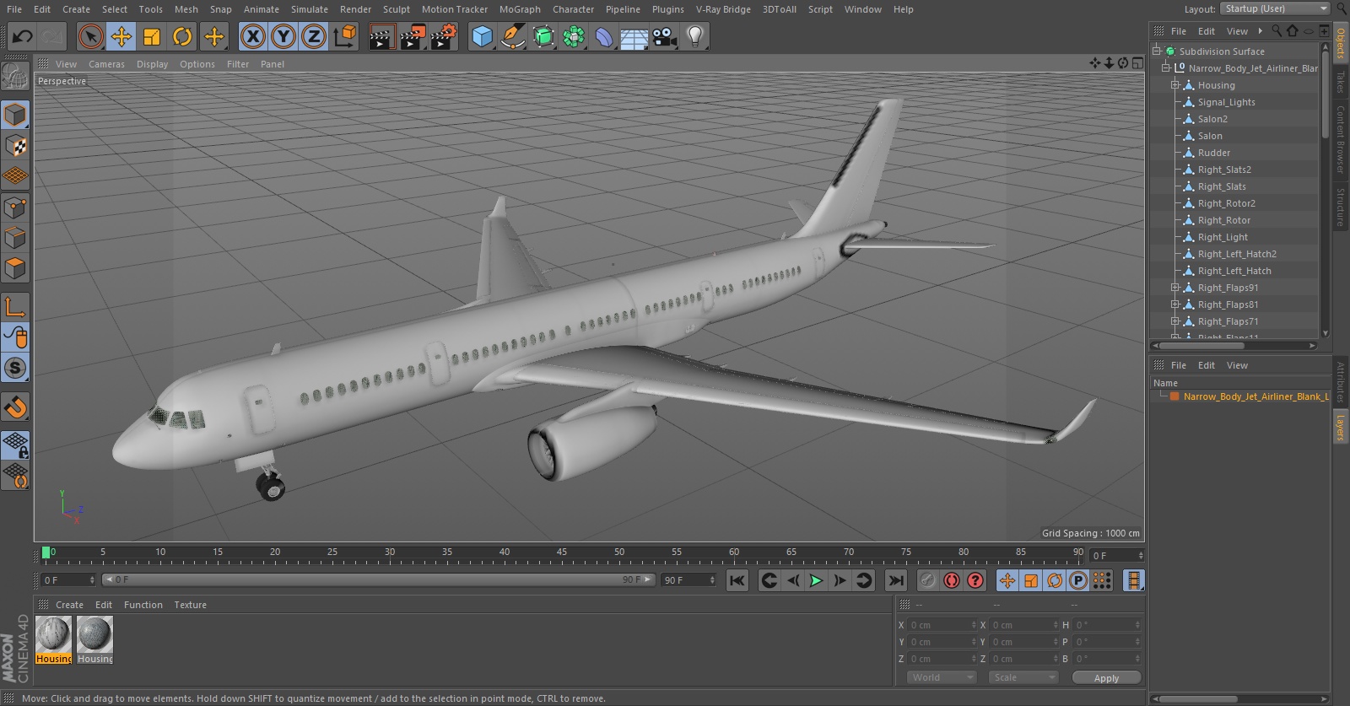1350x706 pixels.
Task: Open the spline Pen tool
Action: [512, 36]
